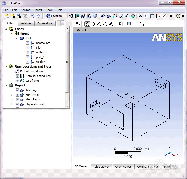Collapse User Locations and Plots node
The image size is (187, 179).
coord(7,66)
